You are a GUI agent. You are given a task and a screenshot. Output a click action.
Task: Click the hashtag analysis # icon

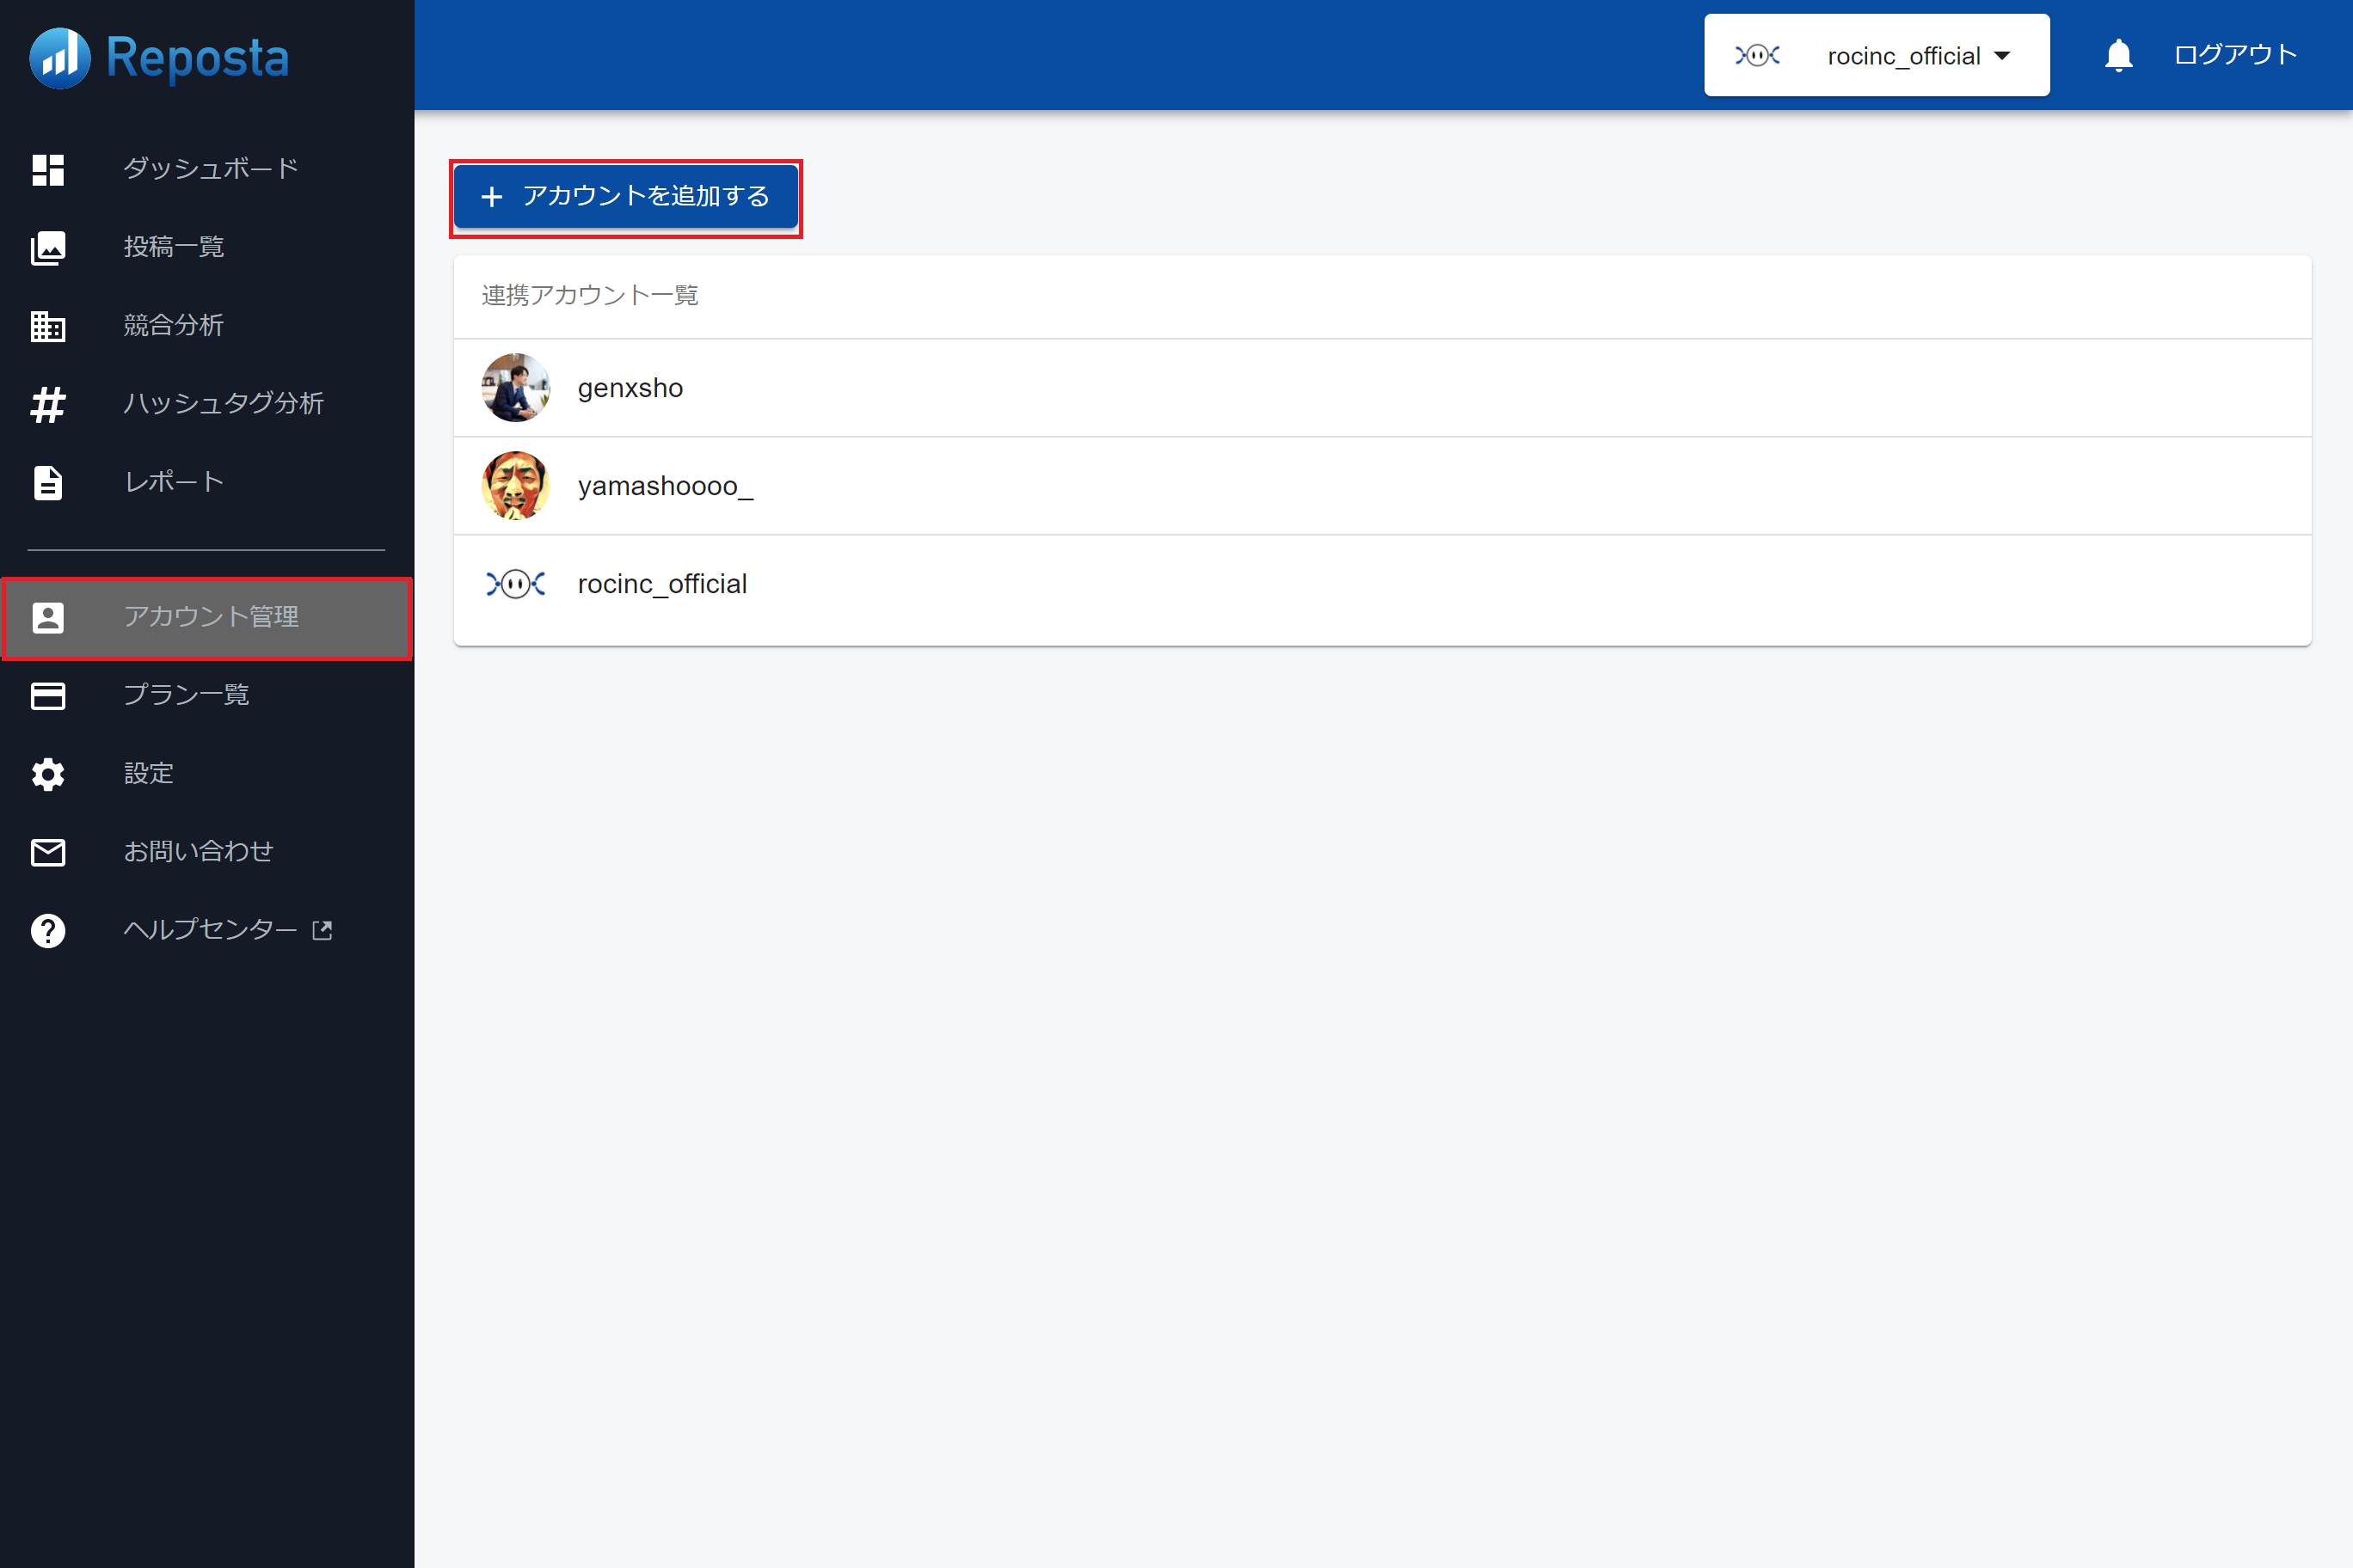click(48, 404)
